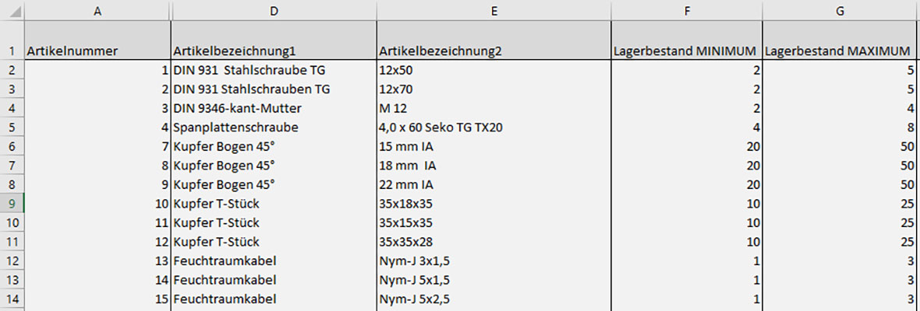Select column A header
The height and width of the screenshot is (311, 920).
(97, 10)
